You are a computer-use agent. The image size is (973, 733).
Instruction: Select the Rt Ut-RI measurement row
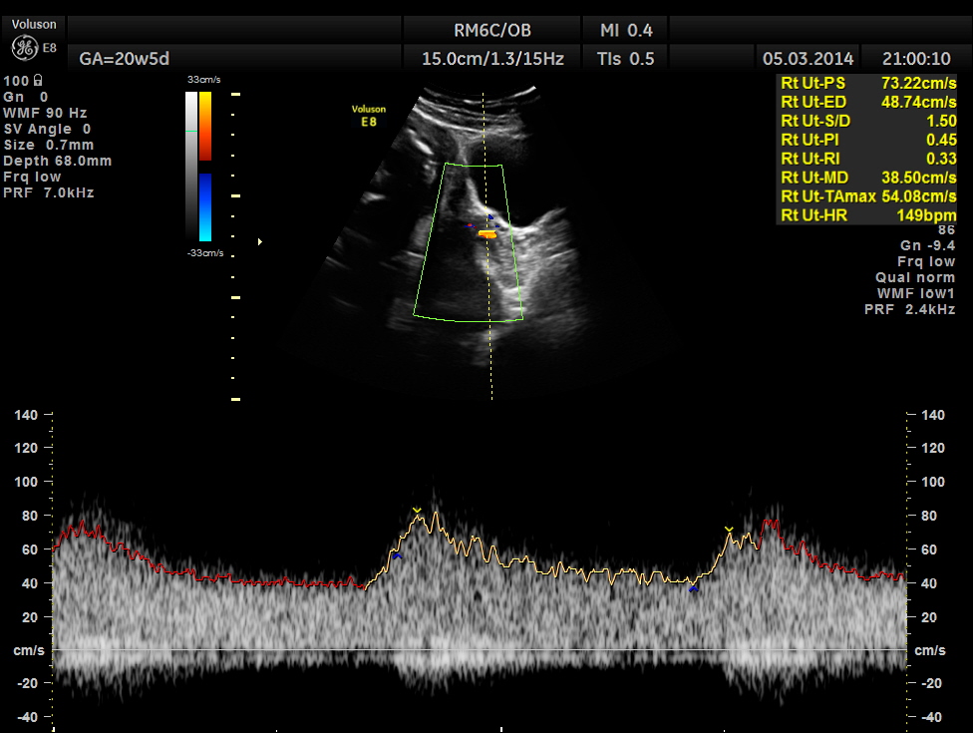(x=867, y=159)
